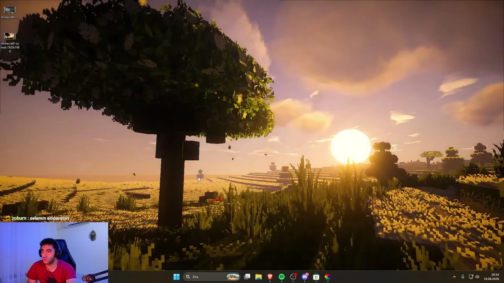The image size is (504, 283).
Task: Click the microphone icon in system tray
Action: pyautogui.click(x=463, y=277)
